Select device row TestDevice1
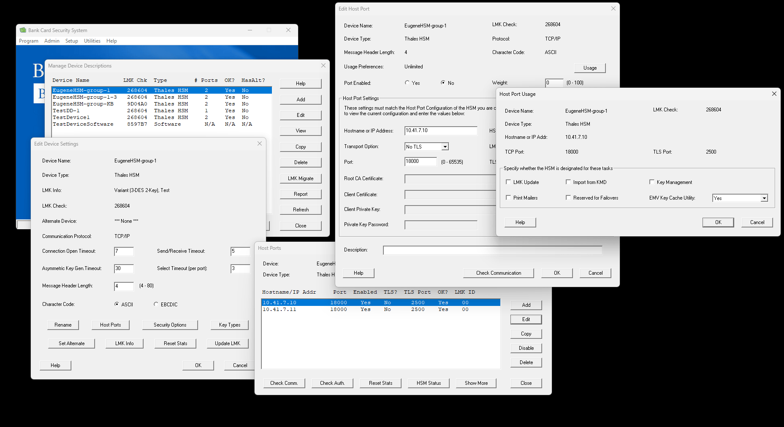 [x=161, y=117]
